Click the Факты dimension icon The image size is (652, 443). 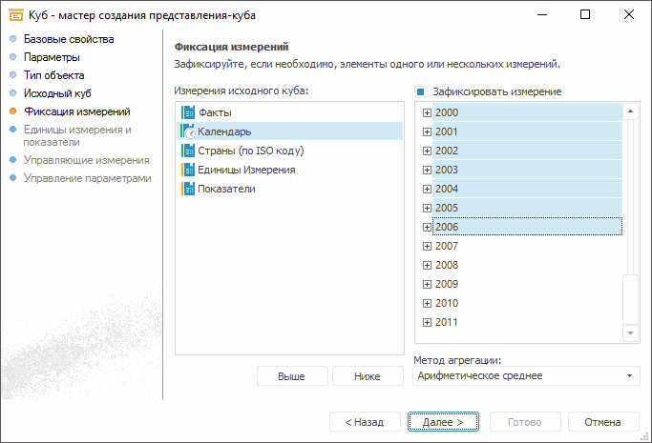[188, 112]
